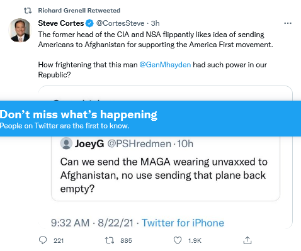Click the Twitter for iPhone link
301x251 pixels.
tap(183, 223)
